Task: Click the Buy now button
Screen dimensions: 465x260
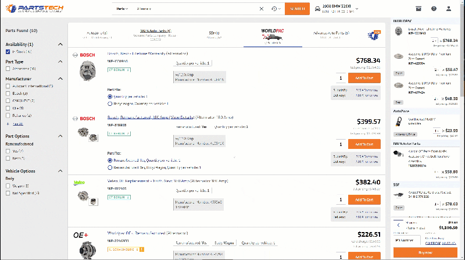Action: pos(425,252)
